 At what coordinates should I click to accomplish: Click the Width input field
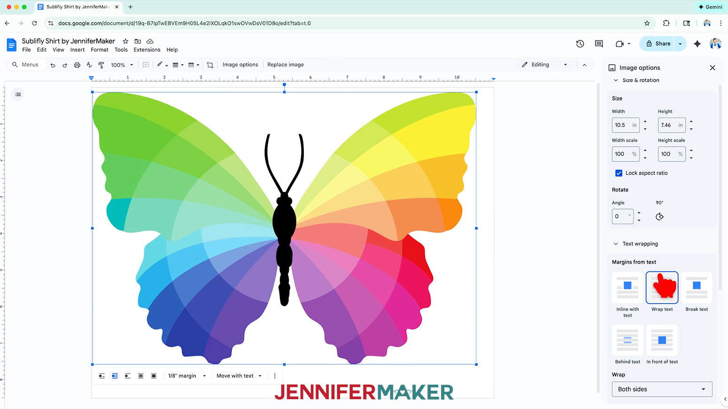pyautogui.click(x=626, y=125)
